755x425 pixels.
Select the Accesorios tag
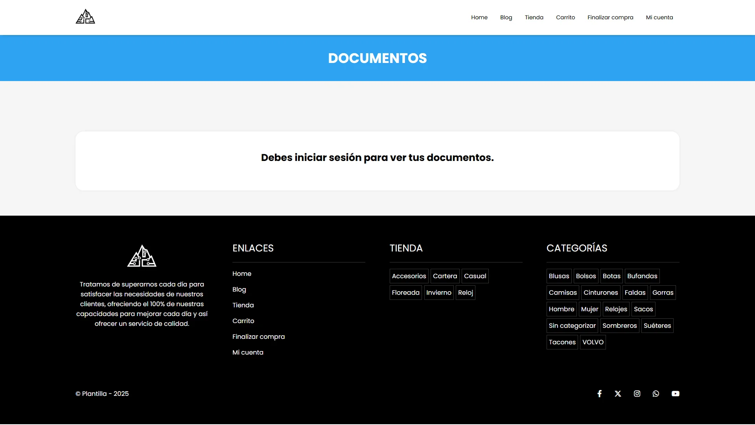(x=409, y=276)
